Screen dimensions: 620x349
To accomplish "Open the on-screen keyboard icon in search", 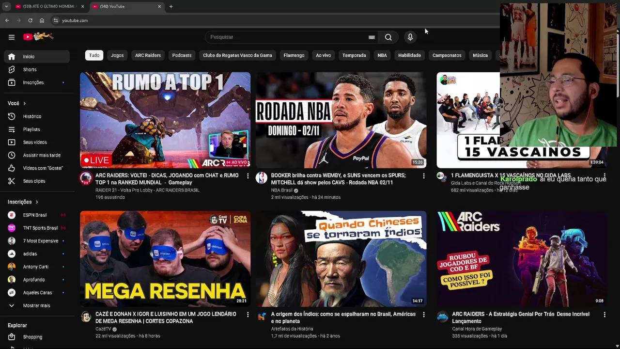I will pyautogui.click(x=372, y=37).
